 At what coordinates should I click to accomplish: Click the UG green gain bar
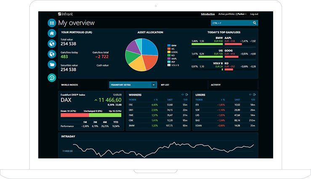click(211, 57)
